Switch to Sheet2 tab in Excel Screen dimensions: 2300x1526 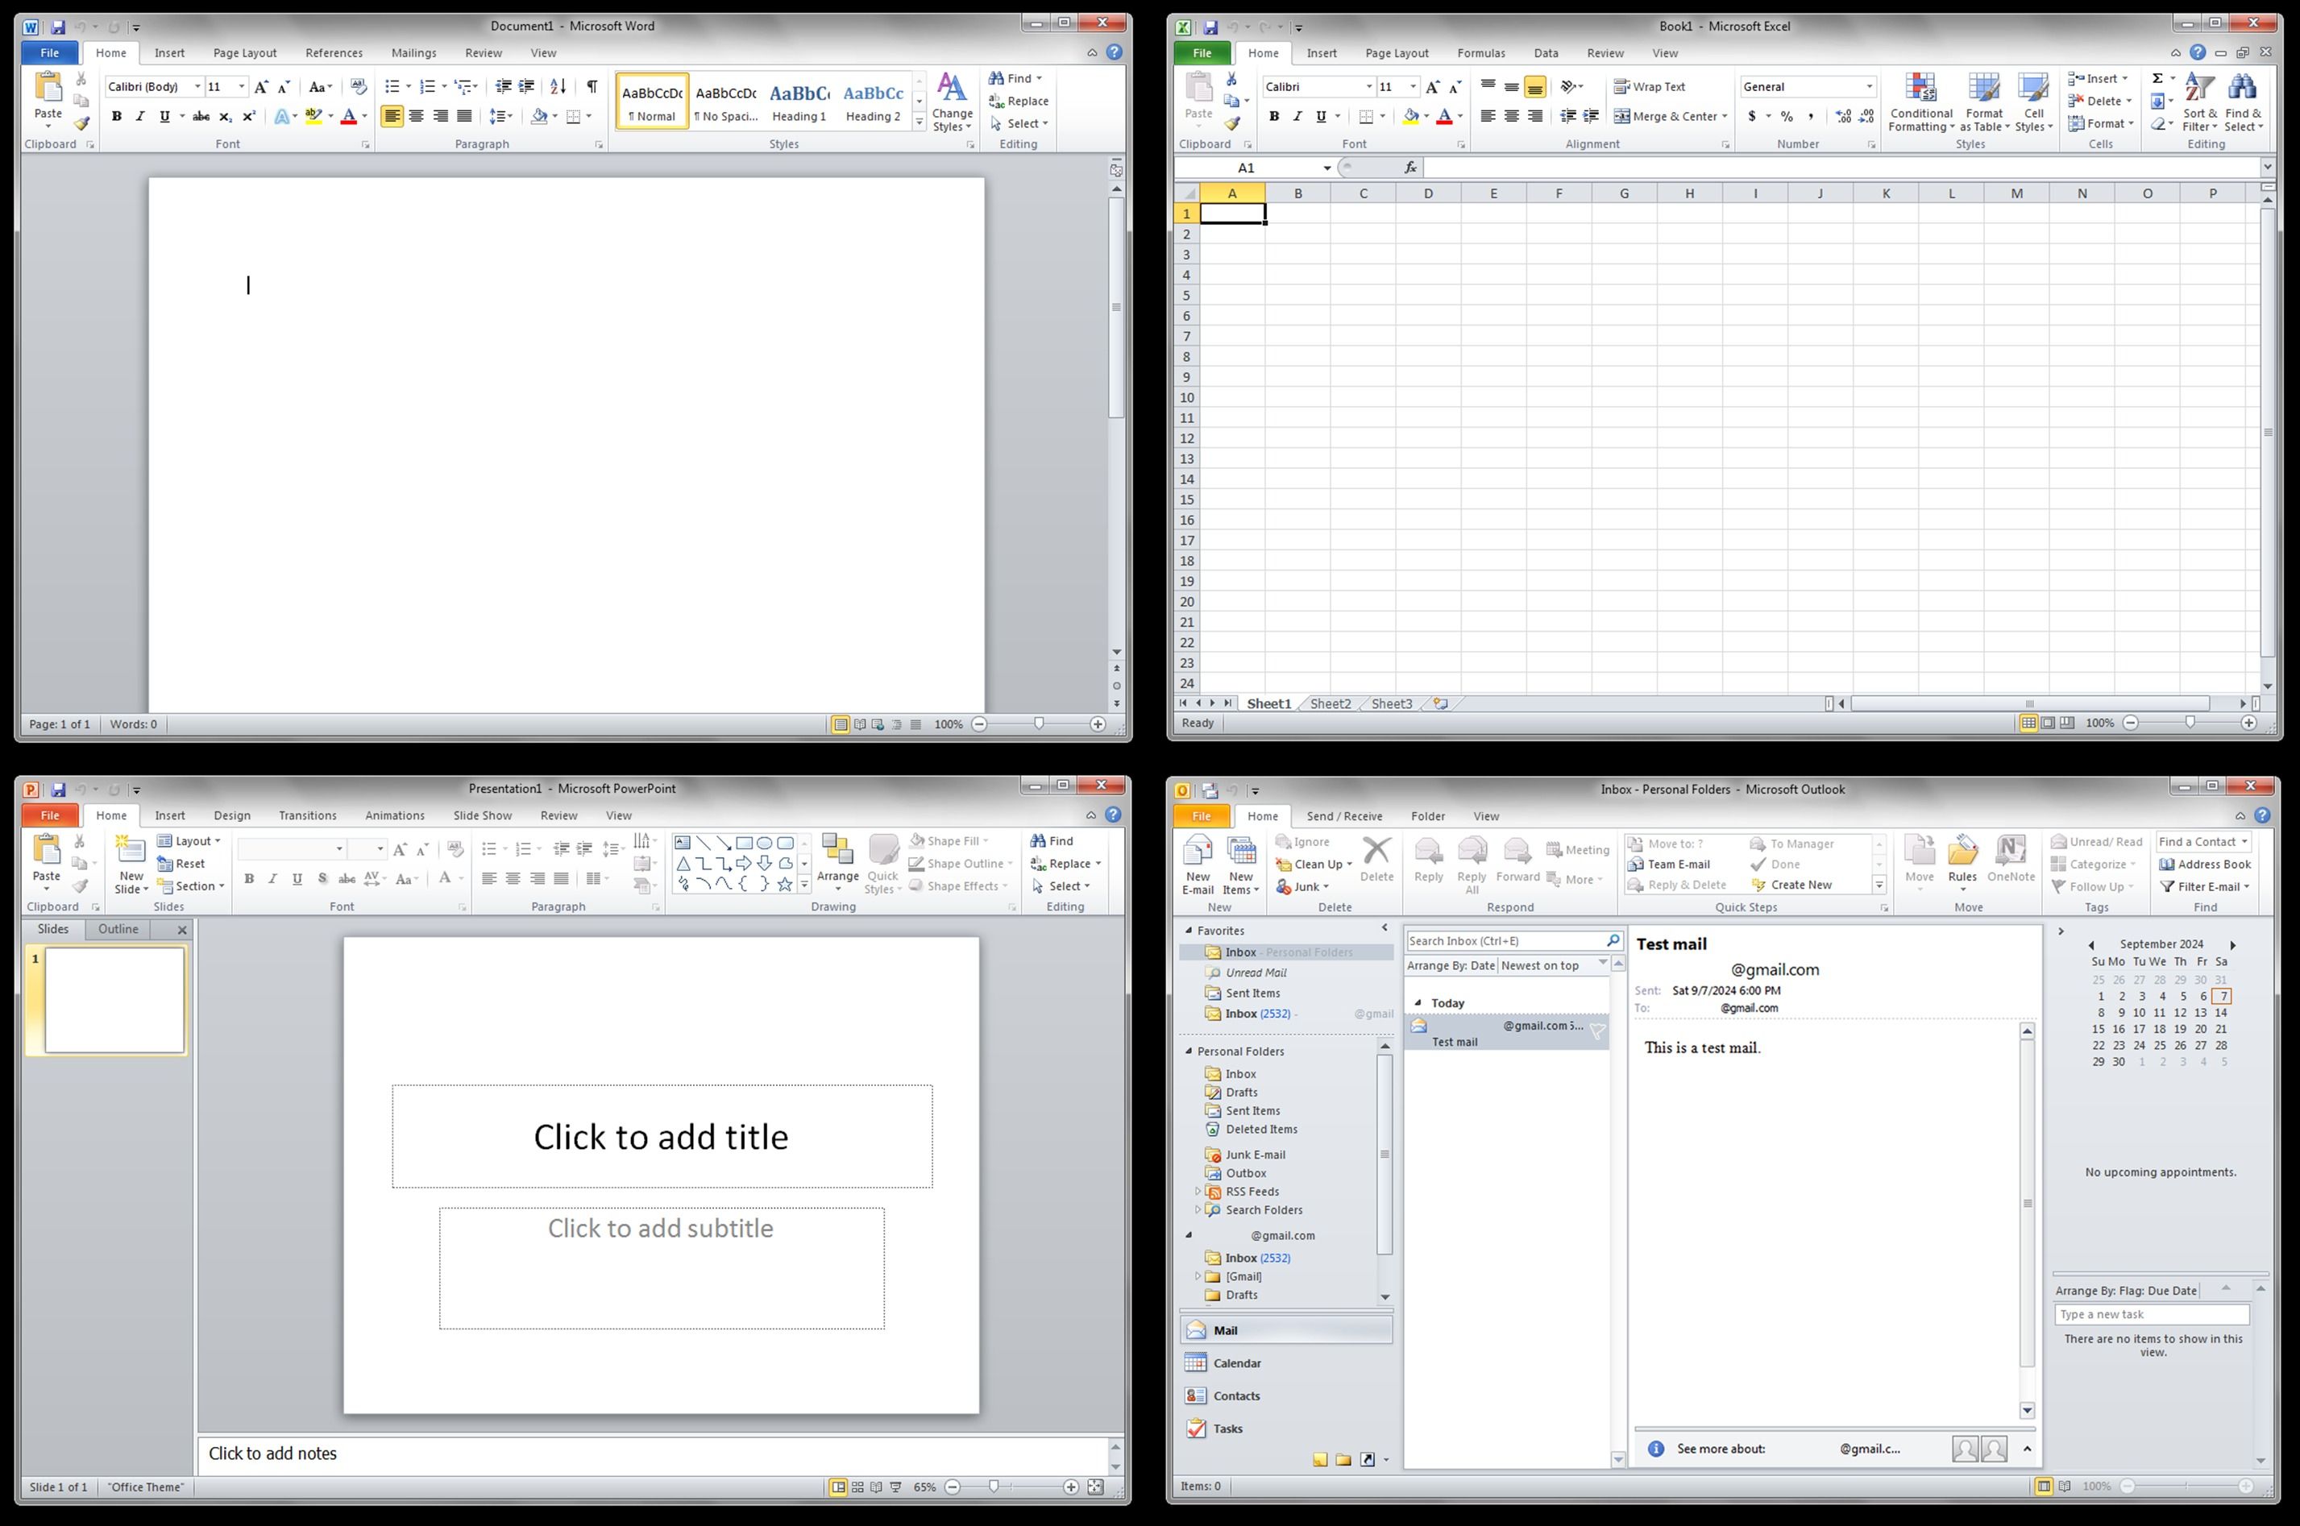[1330, 703]
